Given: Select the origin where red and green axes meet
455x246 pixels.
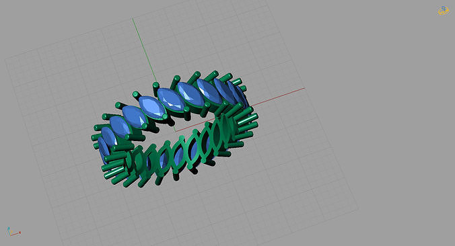Looking at the screenshot, I should [x=176, y=131].
